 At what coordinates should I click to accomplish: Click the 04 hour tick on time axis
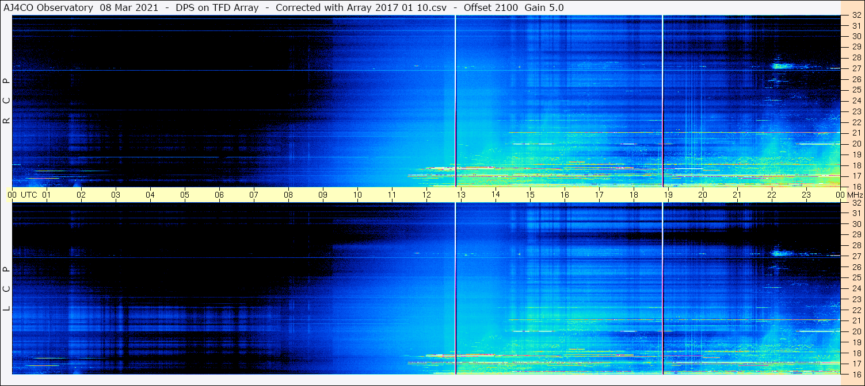coord(150,195)
